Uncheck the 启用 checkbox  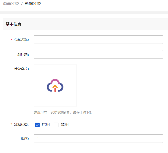(x=37, y=125)
